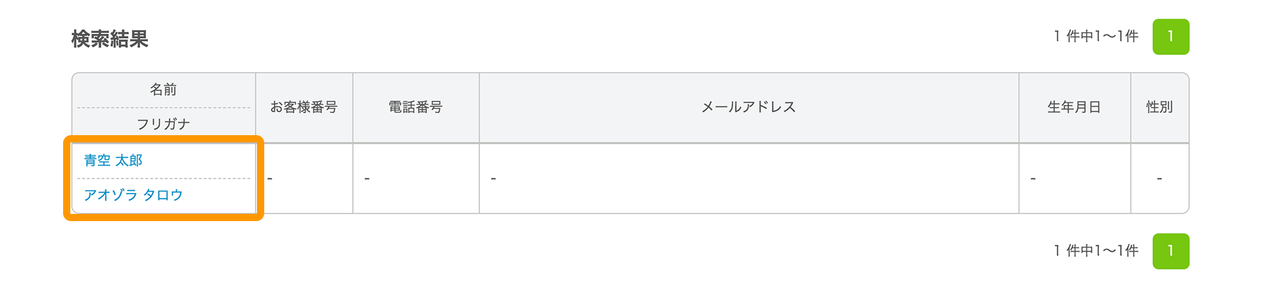The image size is (1262, 290).
Task: Click the 性別 column header
Action: click(x=1159, y=107)
